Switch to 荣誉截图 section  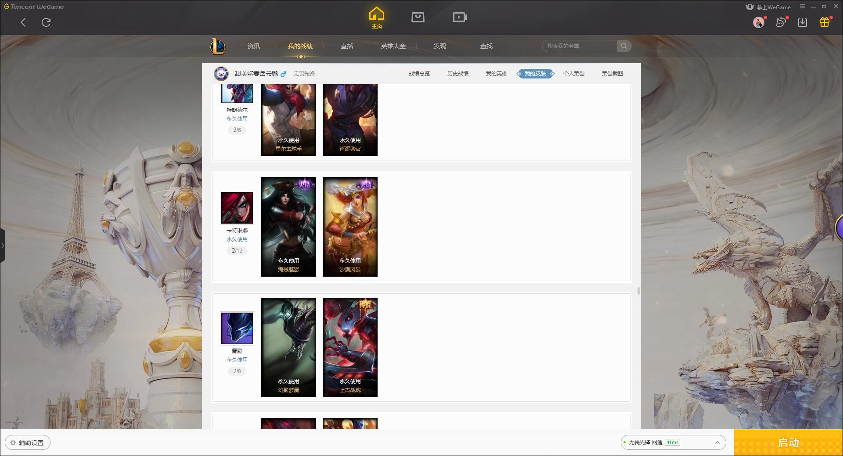612,74
